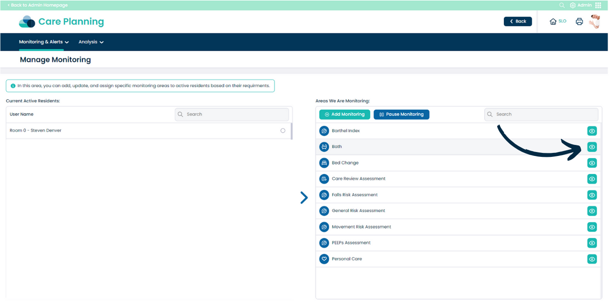Viewport: 609px width, 304px height.
Task: Select the PEEPs Assessment label
Action: (351, 243)
